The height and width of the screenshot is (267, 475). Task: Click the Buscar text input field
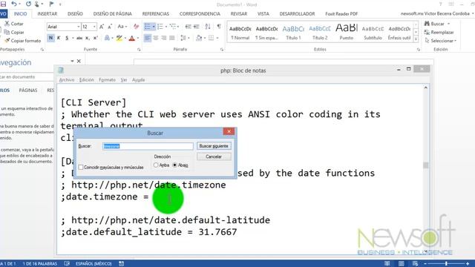[148, 146]
